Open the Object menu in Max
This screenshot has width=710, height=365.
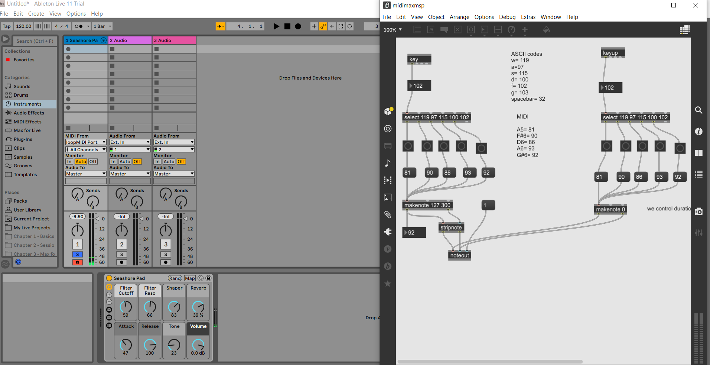click(436, 17)
